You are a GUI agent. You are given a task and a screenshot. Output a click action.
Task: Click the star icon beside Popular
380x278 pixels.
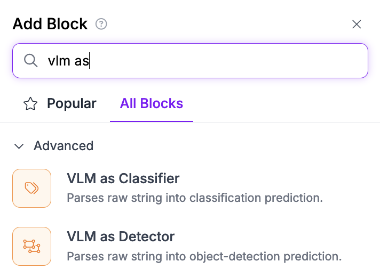coord(30,104)
